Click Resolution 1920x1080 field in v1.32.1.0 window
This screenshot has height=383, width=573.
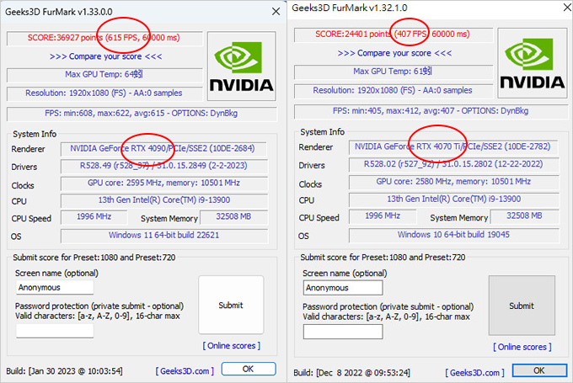click(x=394, y=91)
